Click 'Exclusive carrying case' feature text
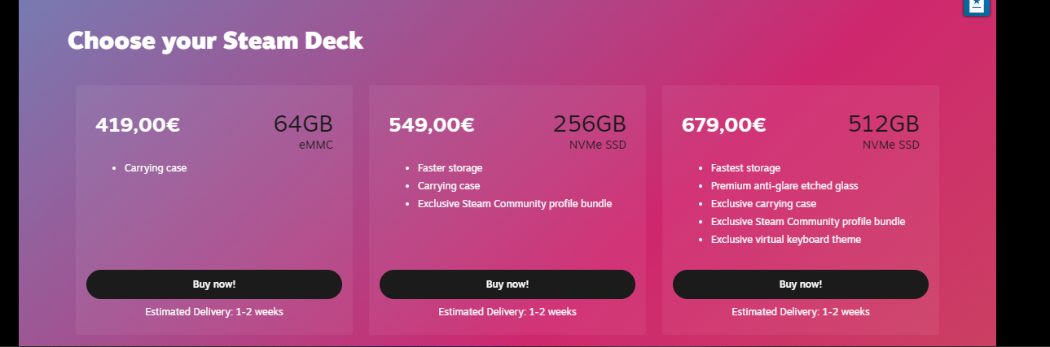This screenshot has height=347, width=1050. 763,204
